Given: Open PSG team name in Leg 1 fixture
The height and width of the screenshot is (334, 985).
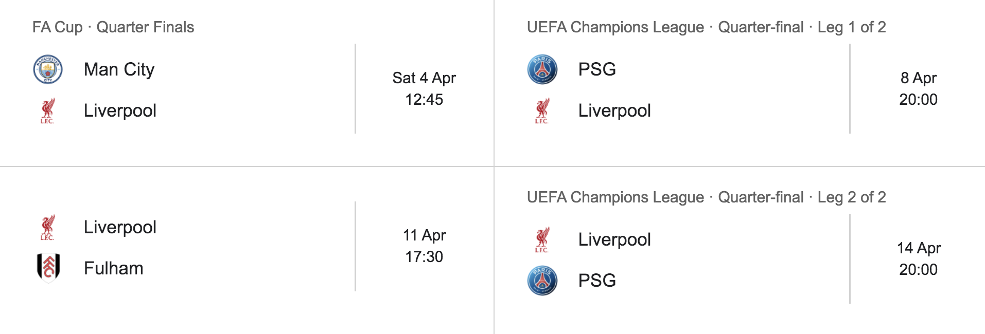Looking at the screenshot, I should pyautogui.click(x=597, y=69).
